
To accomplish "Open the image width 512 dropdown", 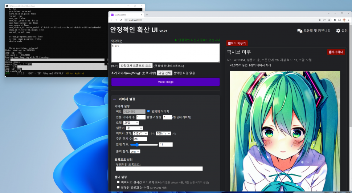I will [140, 133].
